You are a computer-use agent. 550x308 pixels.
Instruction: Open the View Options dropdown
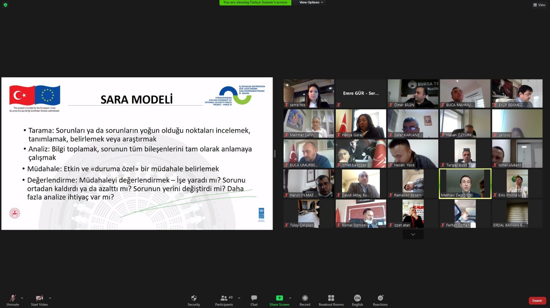pyautogui.click(x=311, y=2)
